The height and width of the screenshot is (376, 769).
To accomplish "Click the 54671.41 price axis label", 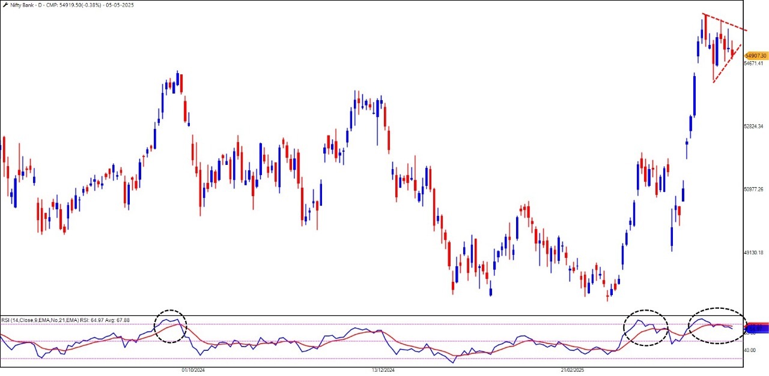I will [753, 64].
